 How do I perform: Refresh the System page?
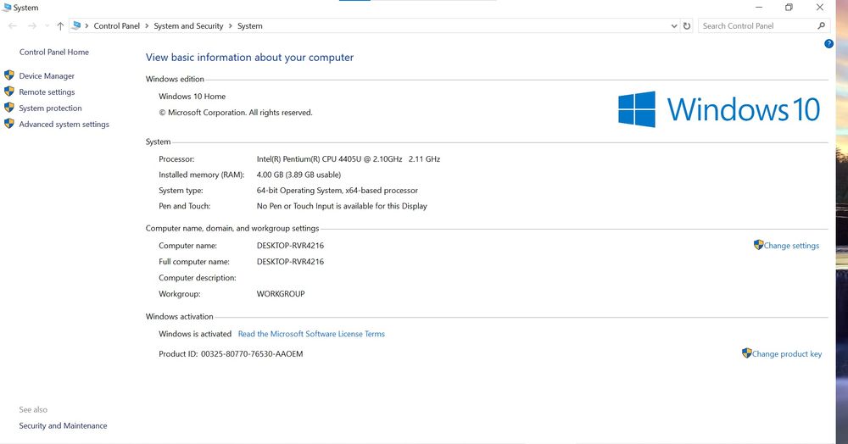pos(687,26)
